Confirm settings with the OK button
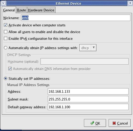This screenshot has height=131, width=133. [x=95, y=123]
